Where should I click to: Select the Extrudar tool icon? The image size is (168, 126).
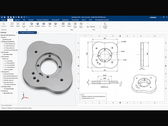coord(31,24)
